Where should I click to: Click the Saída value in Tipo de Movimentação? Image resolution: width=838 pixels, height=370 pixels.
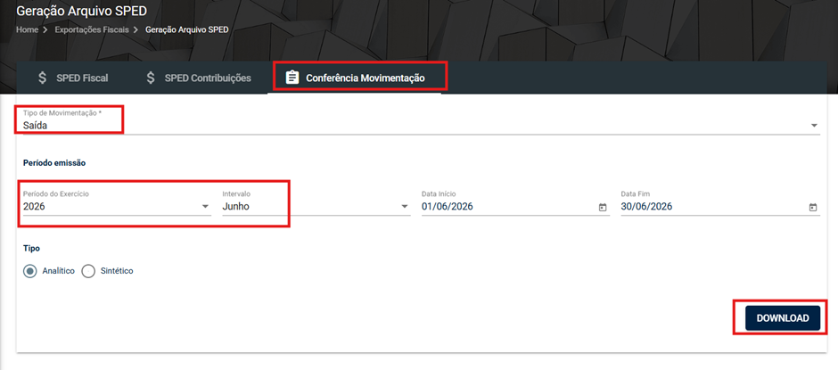pos(36,125)
